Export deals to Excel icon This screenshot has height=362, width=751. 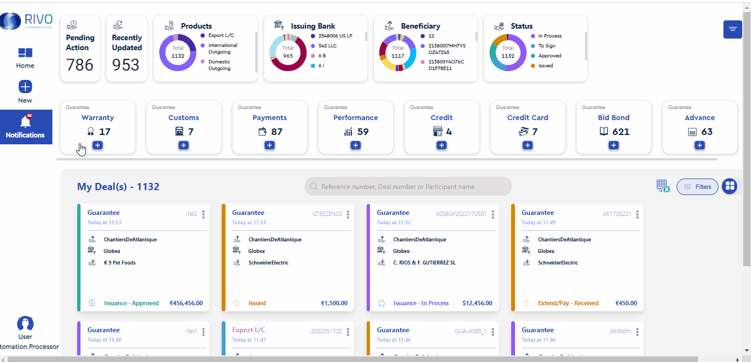click(663, 186)
